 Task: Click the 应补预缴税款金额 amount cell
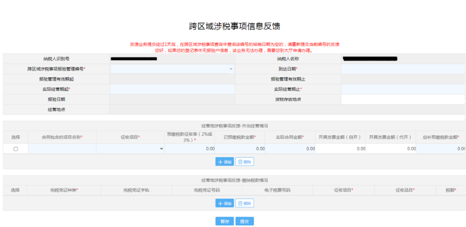coord(440,149)
